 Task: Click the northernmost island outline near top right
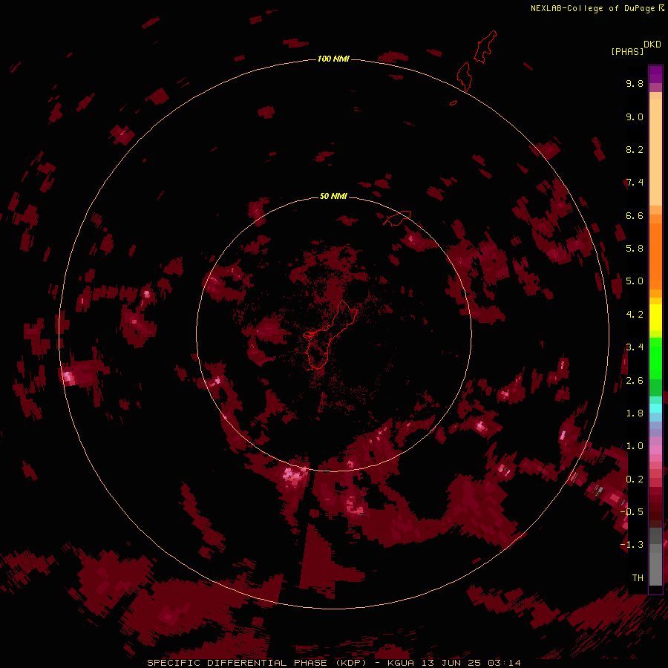point(485,47)
